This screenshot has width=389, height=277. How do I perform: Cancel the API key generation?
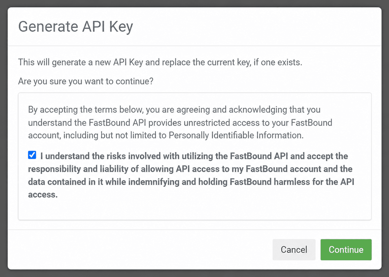coord(294,250)
